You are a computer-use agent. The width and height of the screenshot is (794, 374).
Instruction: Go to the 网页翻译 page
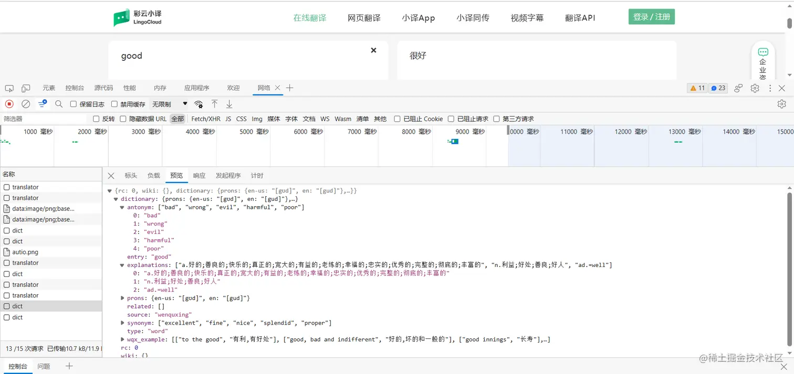click(364, 18)
